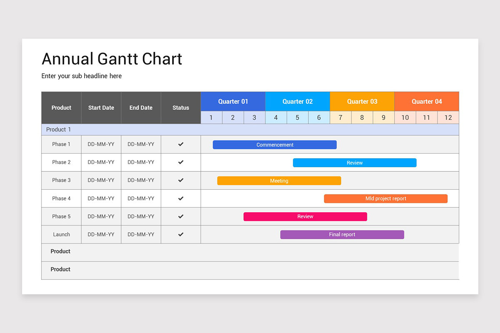Switch to the Quarter 01 header

pyautogui.click(x=232, y=101)
